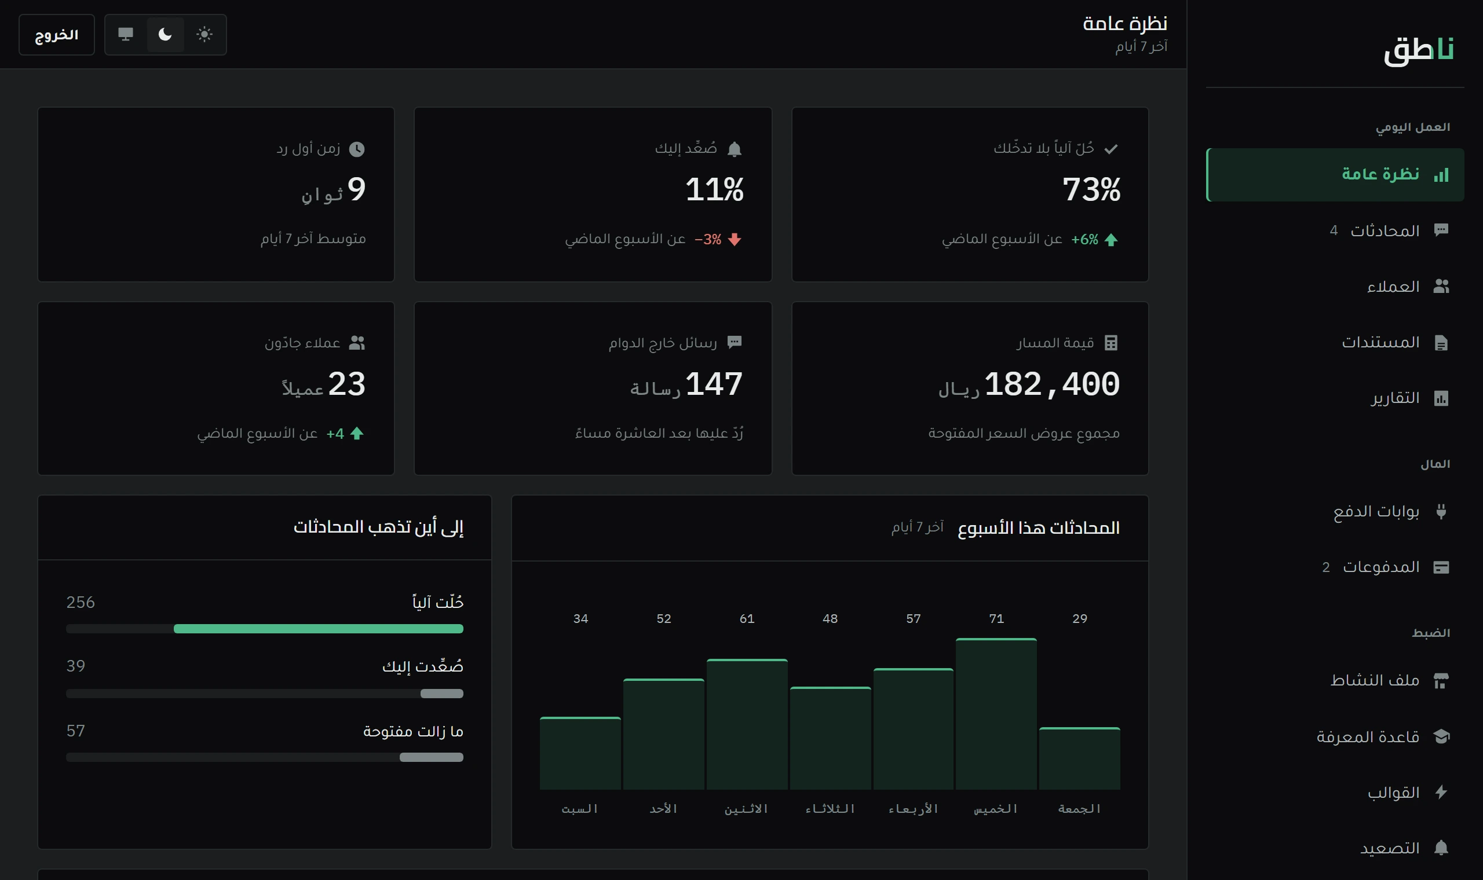Open the قيمة المسار pipeline value card
The height and width of the screenshot is (880, 1483).
pos(970,388)
